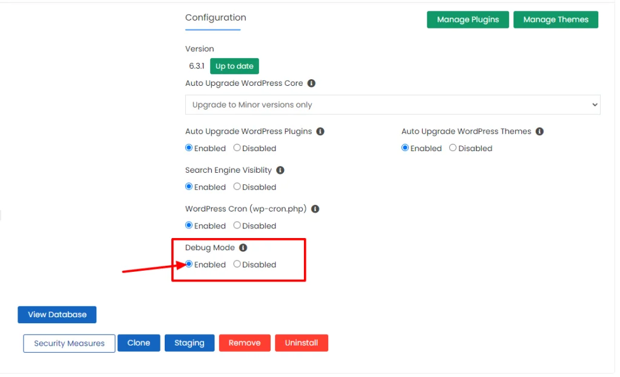Click the red Remove button
The height and width of the screenshot is (377, 620).
tap(245, 343)
